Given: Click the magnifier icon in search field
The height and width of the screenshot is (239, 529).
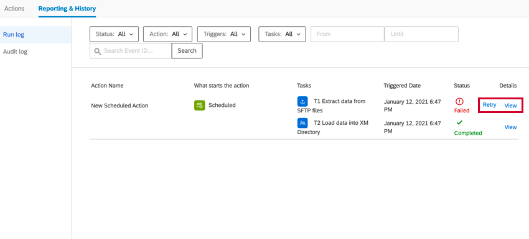Looking at the screenshot, I should pyautogui.click(x=98, y=51).
